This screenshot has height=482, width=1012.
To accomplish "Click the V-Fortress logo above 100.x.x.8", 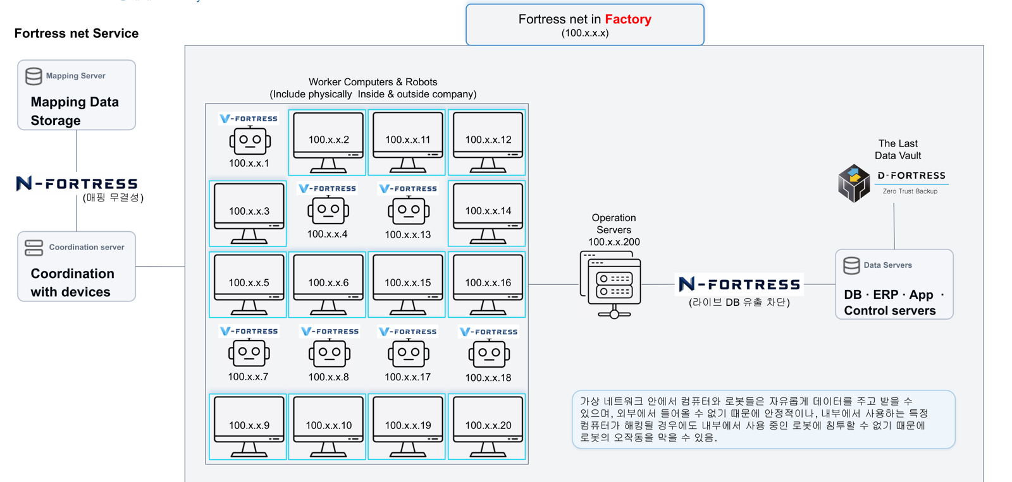I will click(330, 331).
